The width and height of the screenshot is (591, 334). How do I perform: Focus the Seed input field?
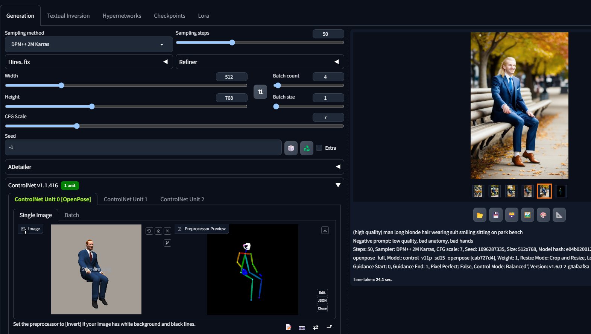pyautogui.click(x=143, y=147)
